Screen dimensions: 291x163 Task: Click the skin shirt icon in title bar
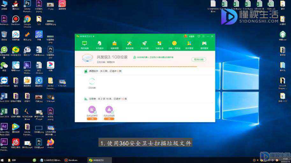pos(199,36)
